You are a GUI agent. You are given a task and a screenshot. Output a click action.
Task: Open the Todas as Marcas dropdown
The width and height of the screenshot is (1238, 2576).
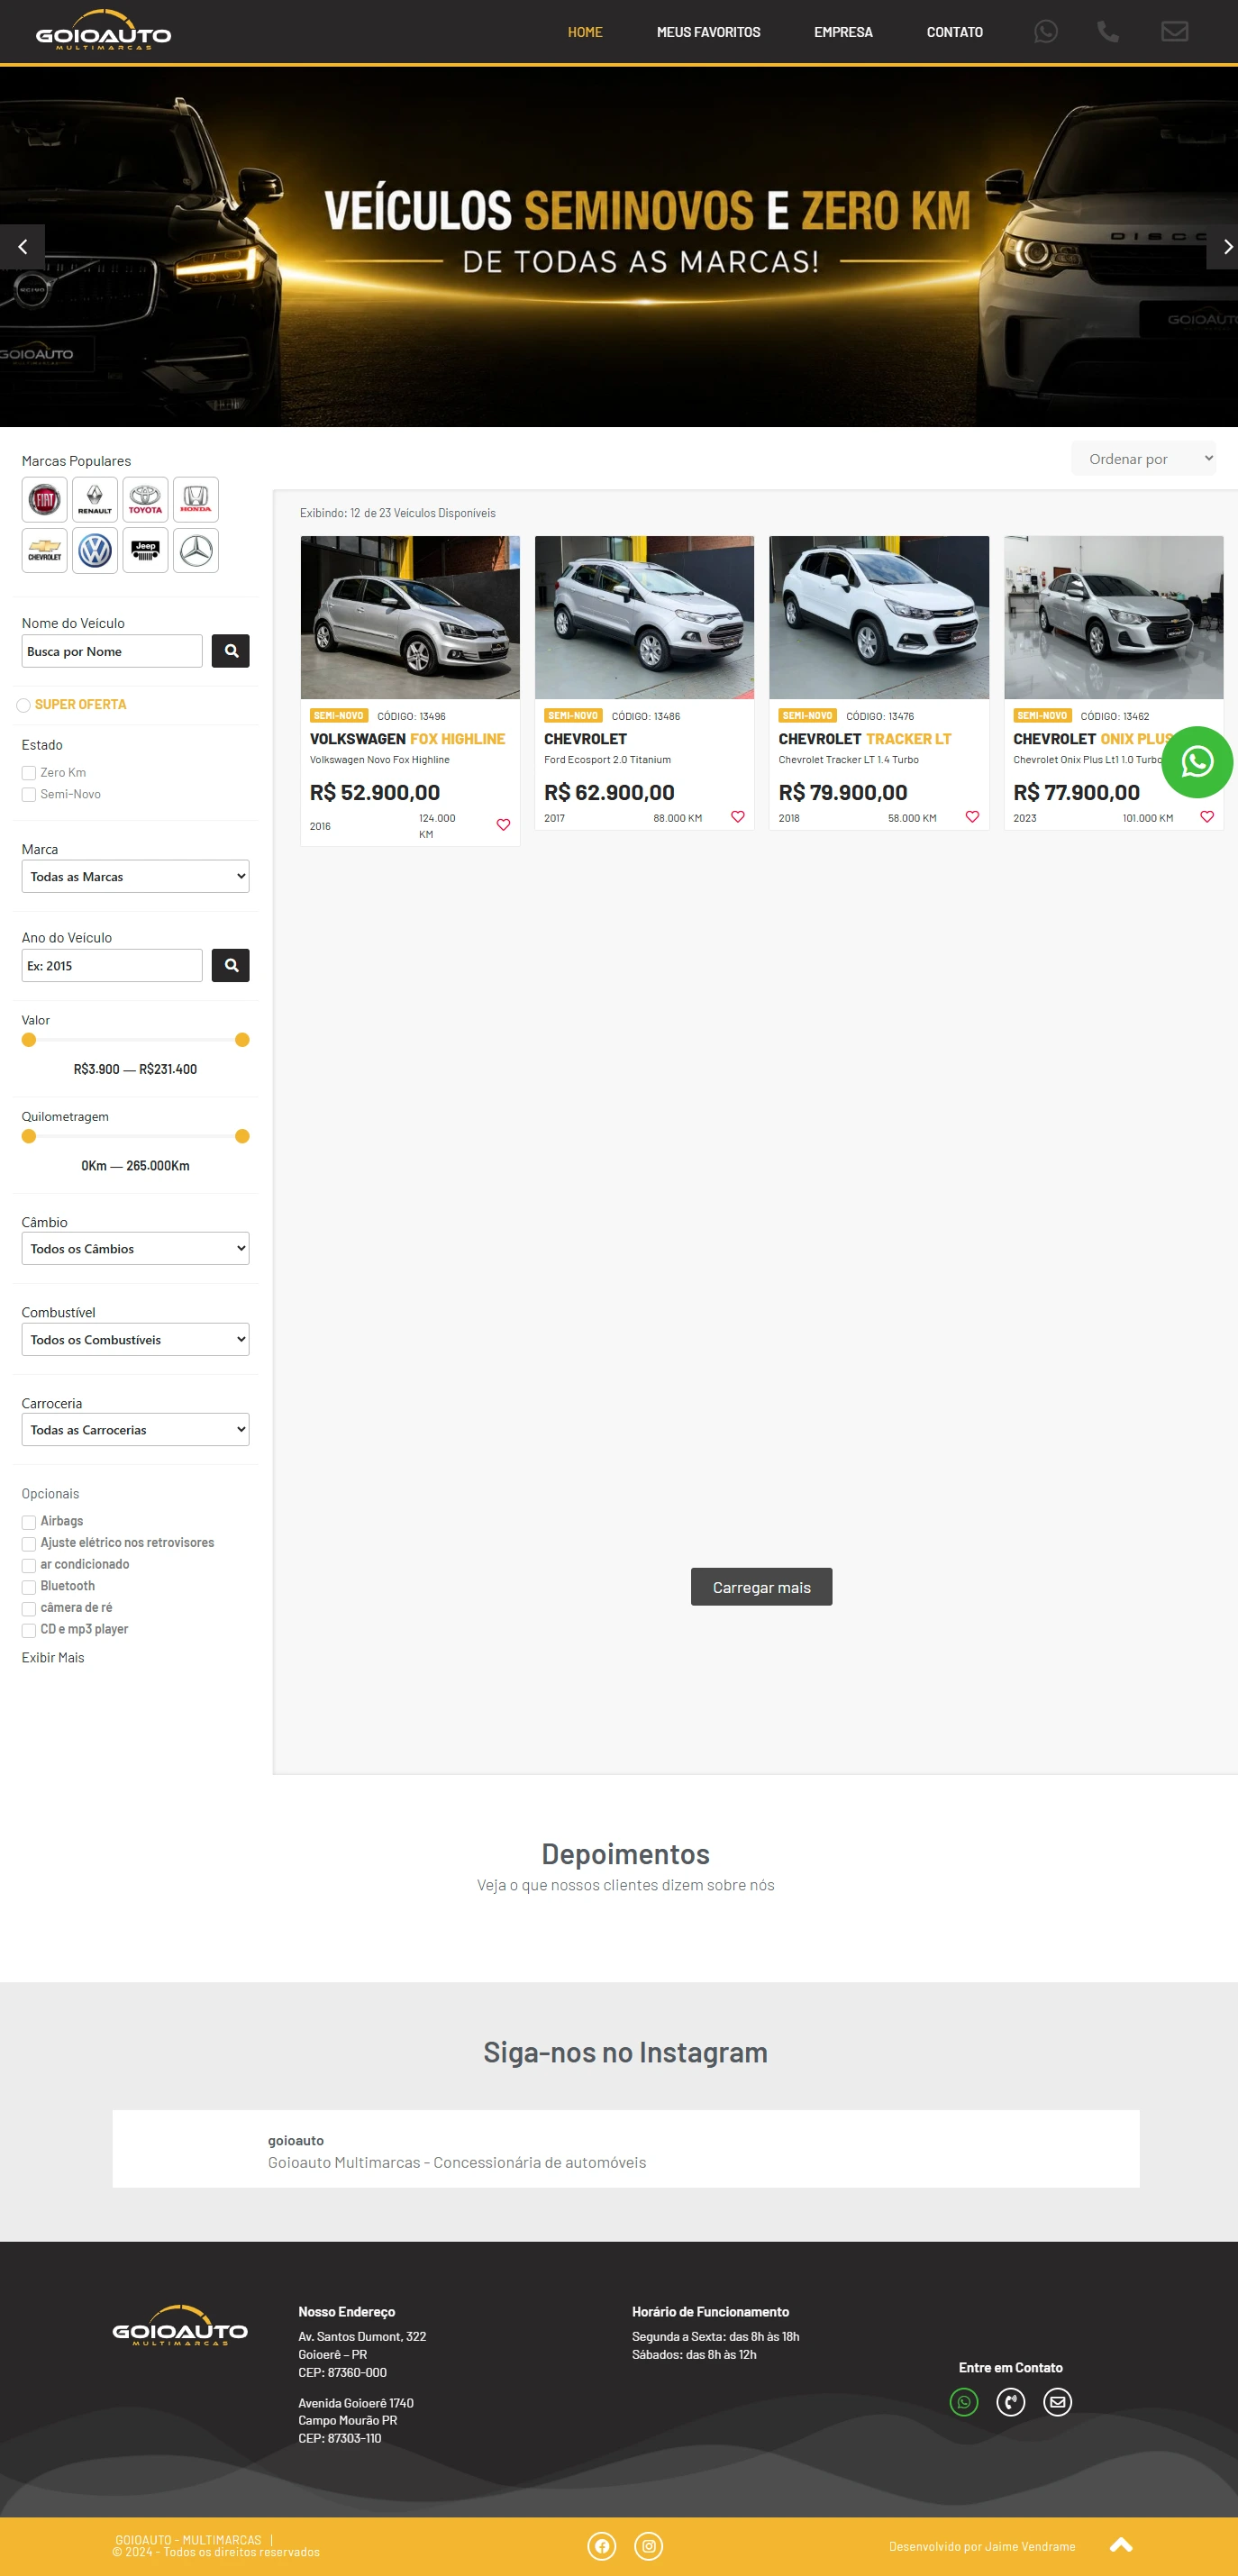click(x=135, y=876)
